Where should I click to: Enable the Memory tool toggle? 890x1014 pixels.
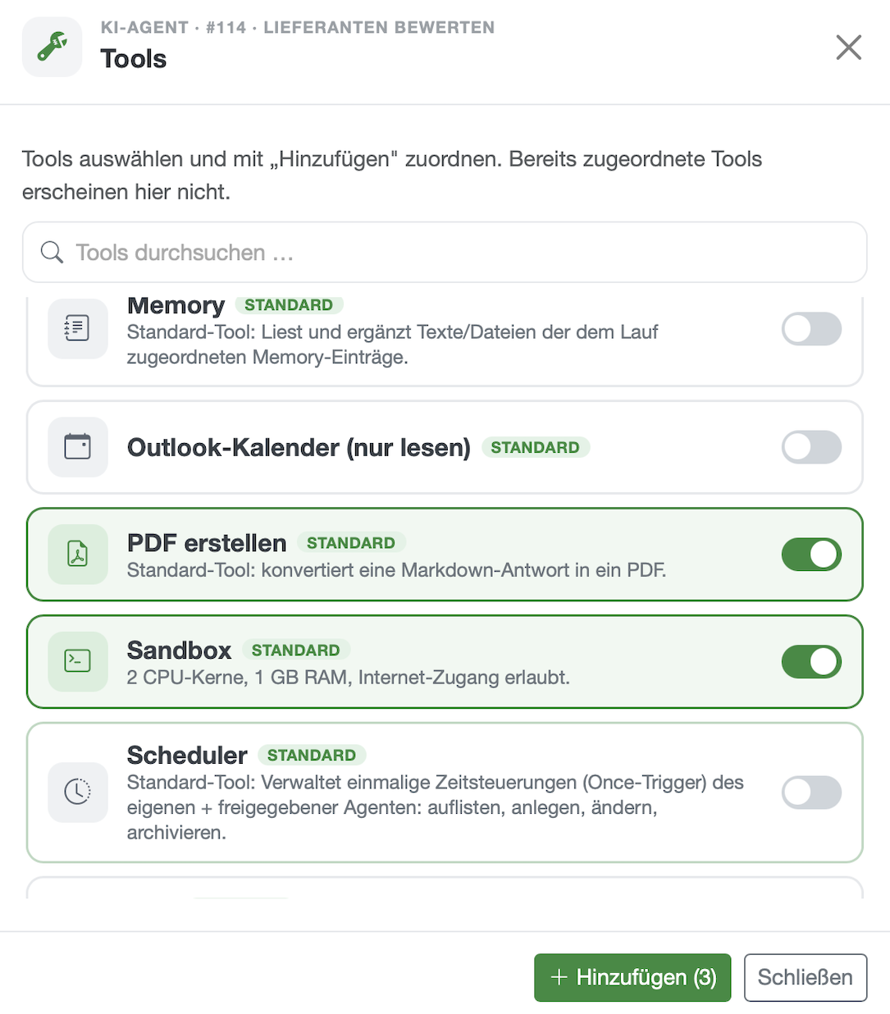811,329
